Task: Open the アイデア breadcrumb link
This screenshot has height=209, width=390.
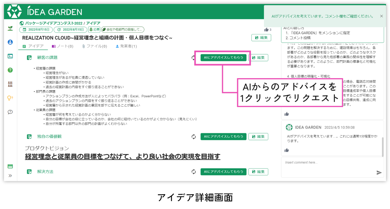Action: 93,23
